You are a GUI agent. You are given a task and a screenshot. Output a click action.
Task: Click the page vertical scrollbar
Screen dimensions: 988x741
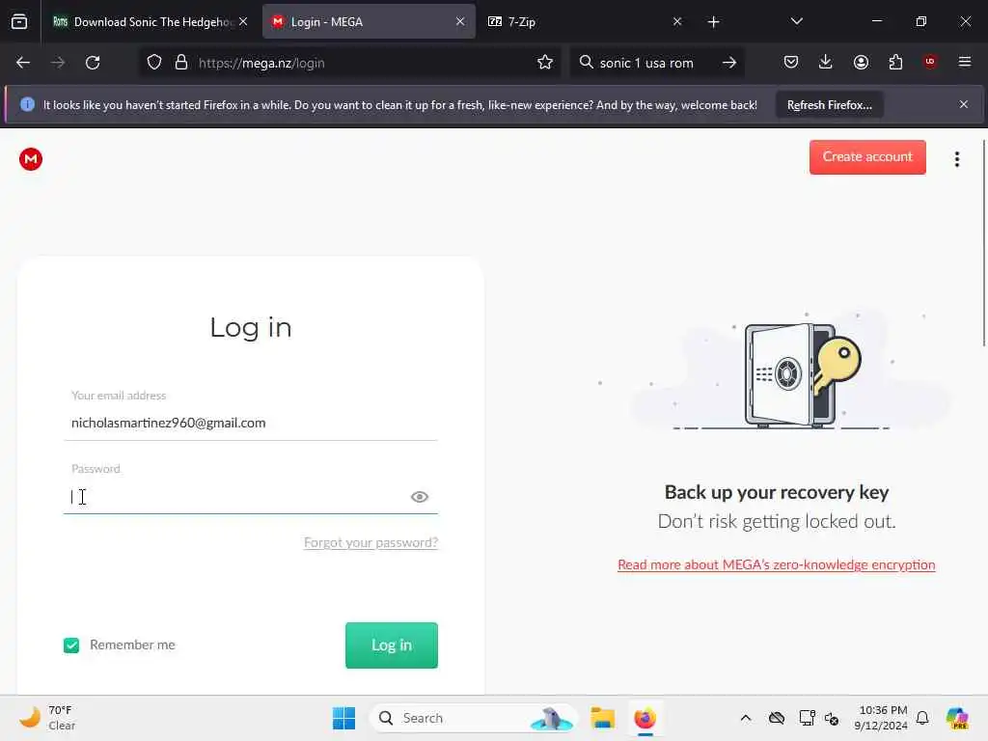(983, 242)
